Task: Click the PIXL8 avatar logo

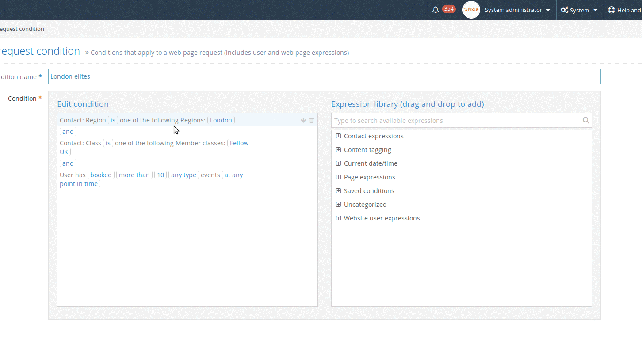Action: (x=471, y=10)
